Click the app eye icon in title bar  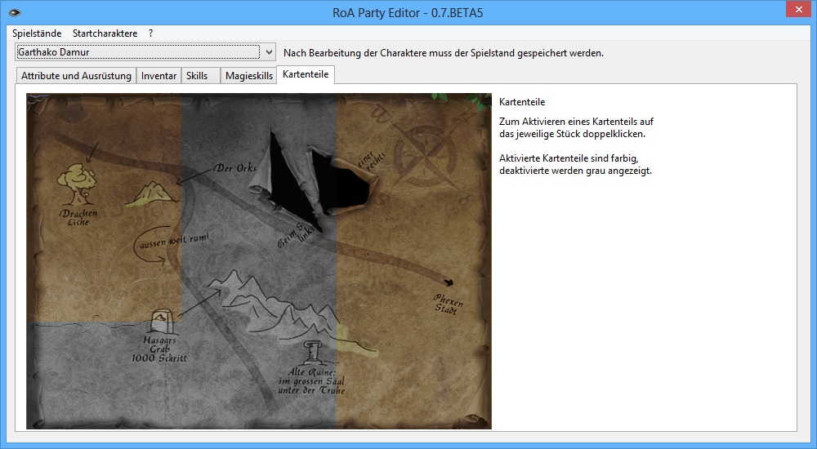tap(15, 12)
